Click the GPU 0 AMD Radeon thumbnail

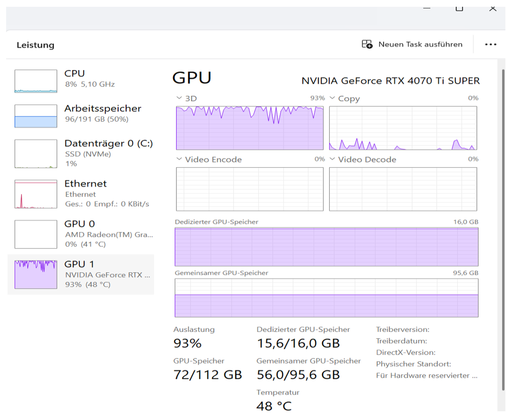[36, 234]
